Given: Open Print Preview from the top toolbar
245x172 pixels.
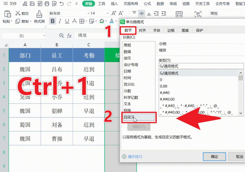Looking at the screenshot, I should click(x=54, y=4).
